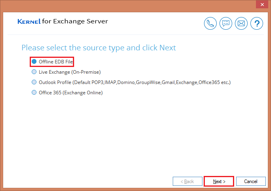Viewport: 271px width, 191px height.
Task: Click the "Office 365 (Exchange Online)" label text
Action: click(x=71, y=93)
